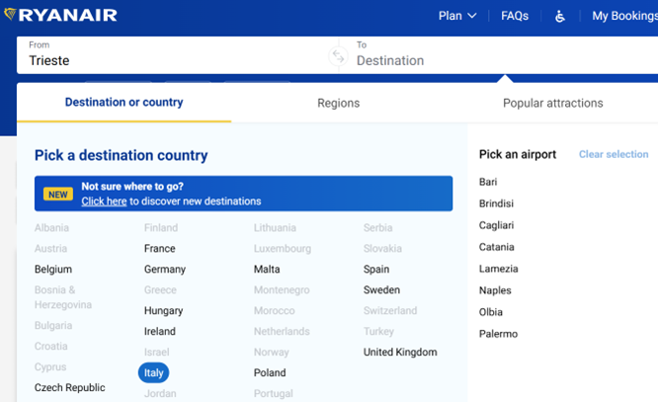Select Palermo from airport list
This screenshot has width=658, height=402.
click(x=498, y=334)
